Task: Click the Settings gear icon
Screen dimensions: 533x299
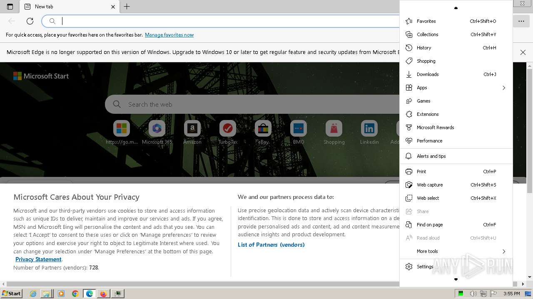Action: tap(409, 267)
